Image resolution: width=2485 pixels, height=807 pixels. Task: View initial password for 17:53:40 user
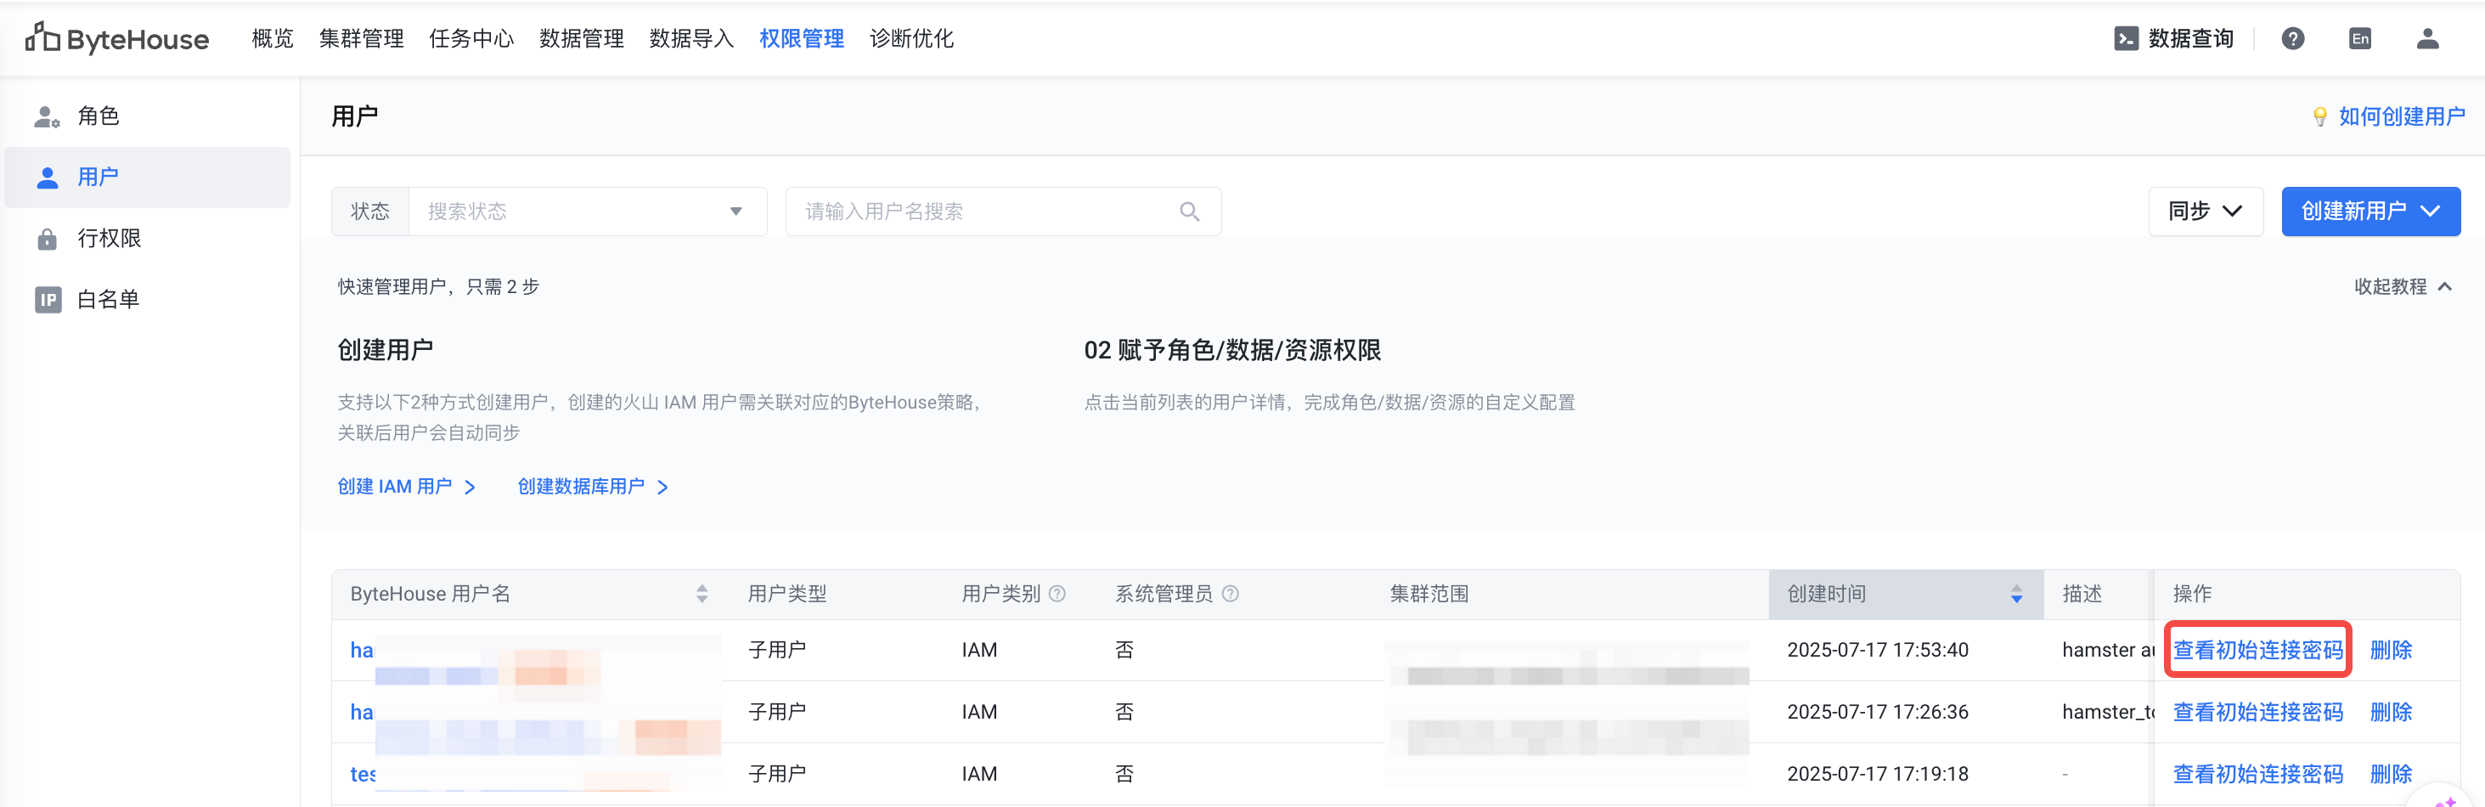pos(2257,651)
